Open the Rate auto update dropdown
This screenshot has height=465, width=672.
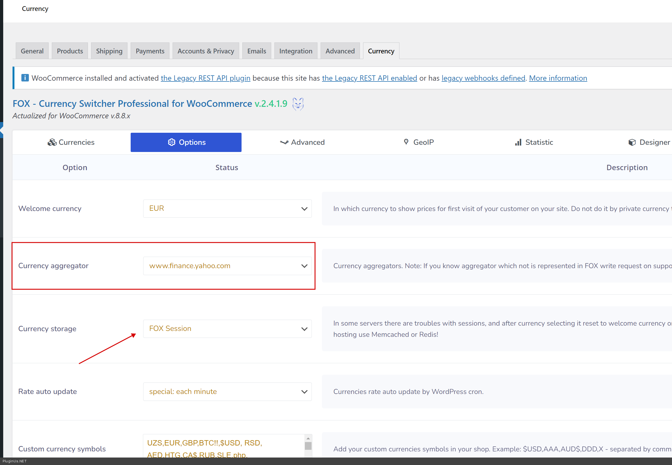point(227,392)
